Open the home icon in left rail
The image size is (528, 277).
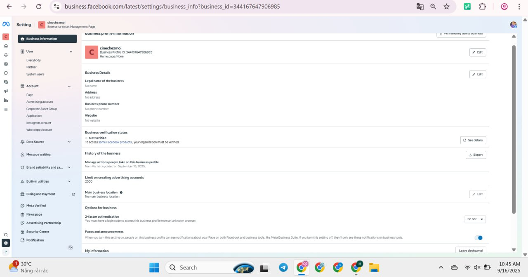point(6,46)
